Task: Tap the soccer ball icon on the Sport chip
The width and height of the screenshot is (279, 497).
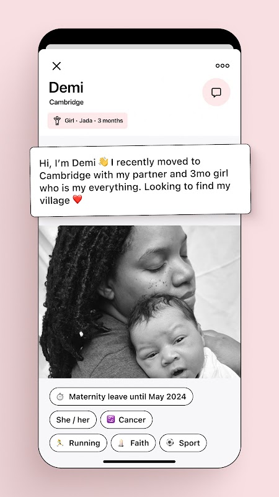Action: pos(170,442)
